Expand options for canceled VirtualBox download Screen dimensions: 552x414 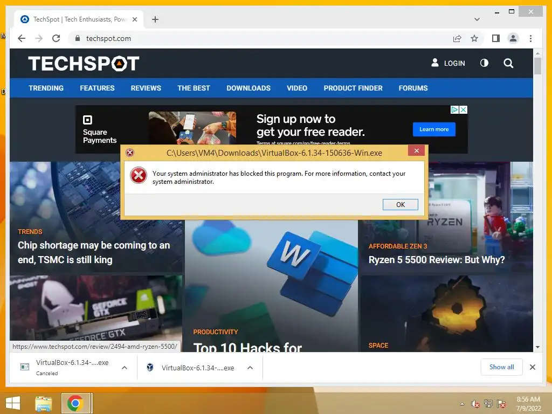click(125, 368)
